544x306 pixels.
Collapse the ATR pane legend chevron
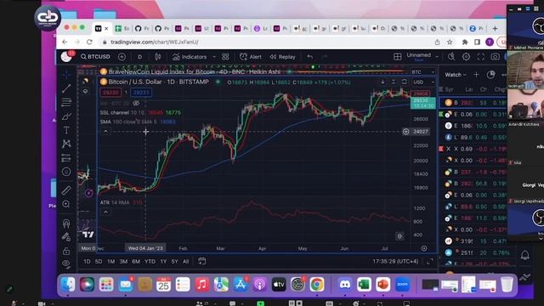[105, 212]
